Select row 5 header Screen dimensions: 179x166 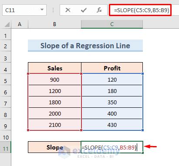5,80
